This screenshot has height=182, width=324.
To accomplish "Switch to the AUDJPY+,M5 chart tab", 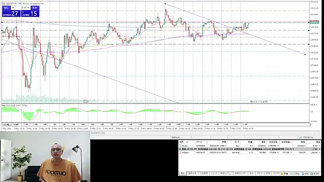I will [98, 133].
